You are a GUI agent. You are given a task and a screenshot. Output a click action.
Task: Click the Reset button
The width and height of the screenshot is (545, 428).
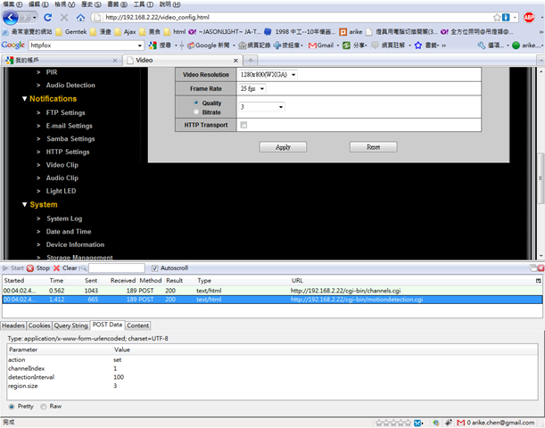pos(374,147)
